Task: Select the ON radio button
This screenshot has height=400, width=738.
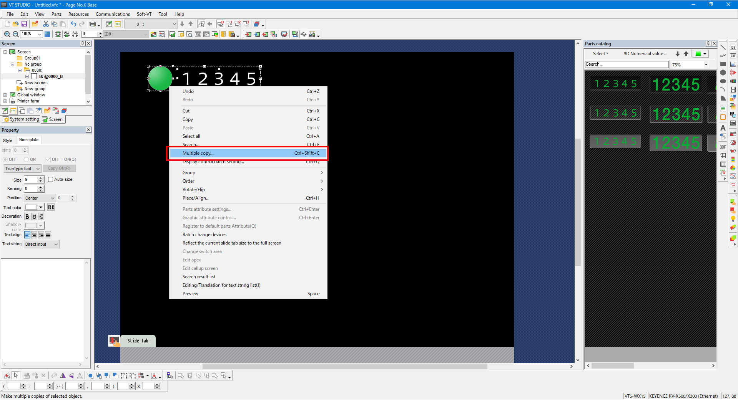Action: pos(27,159)
